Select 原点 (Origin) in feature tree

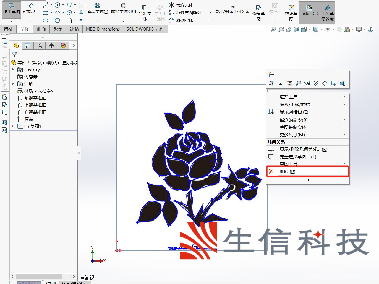pos(25,119)
